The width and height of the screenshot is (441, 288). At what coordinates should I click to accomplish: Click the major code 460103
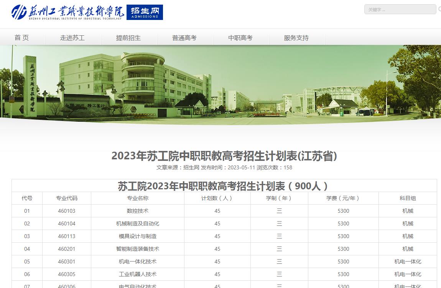67,211
